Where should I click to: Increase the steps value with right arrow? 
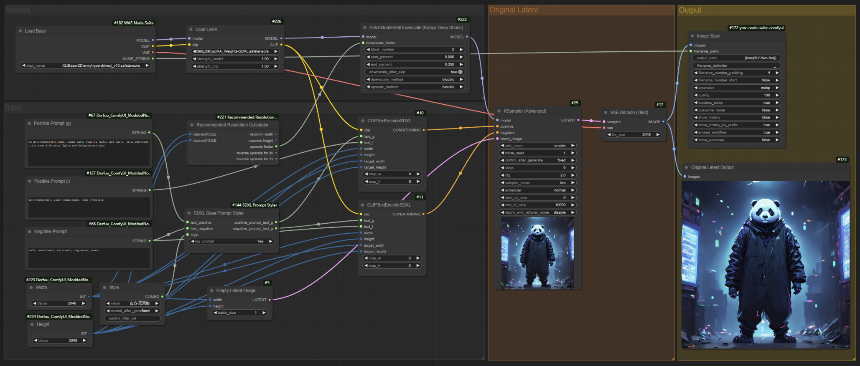coord(573,168)
